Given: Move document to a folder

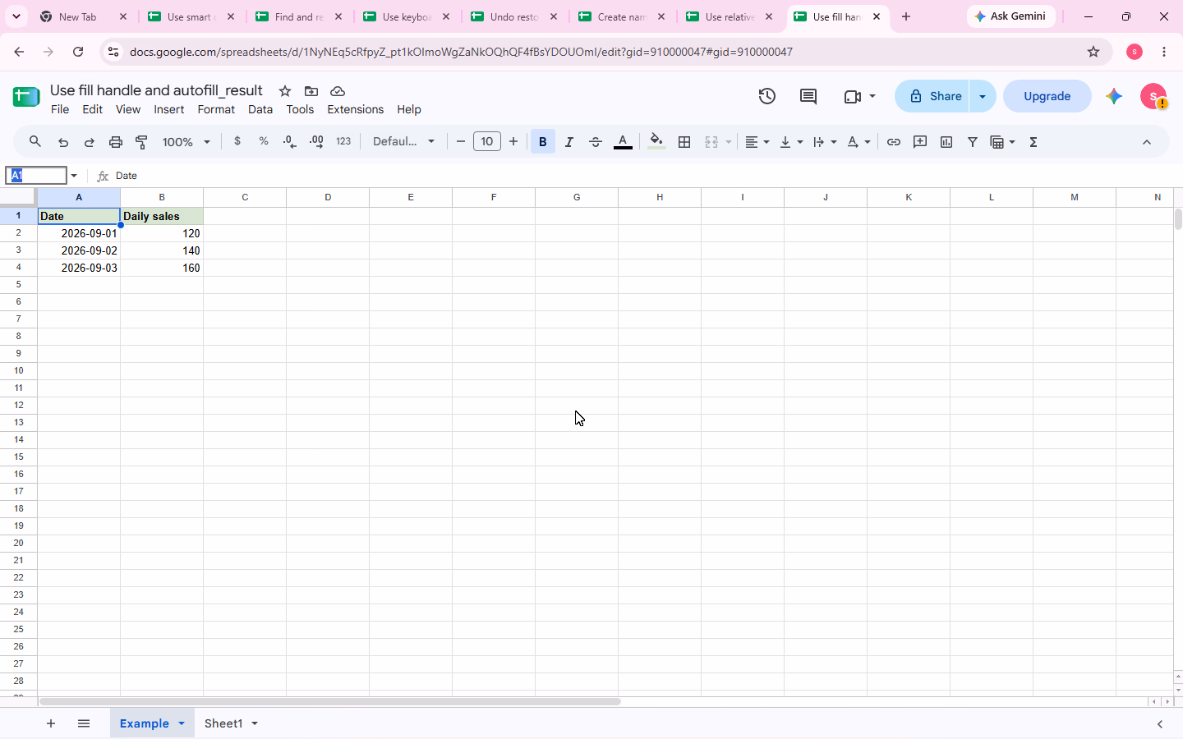Looking at the screenshot, I should coord(311,91).
